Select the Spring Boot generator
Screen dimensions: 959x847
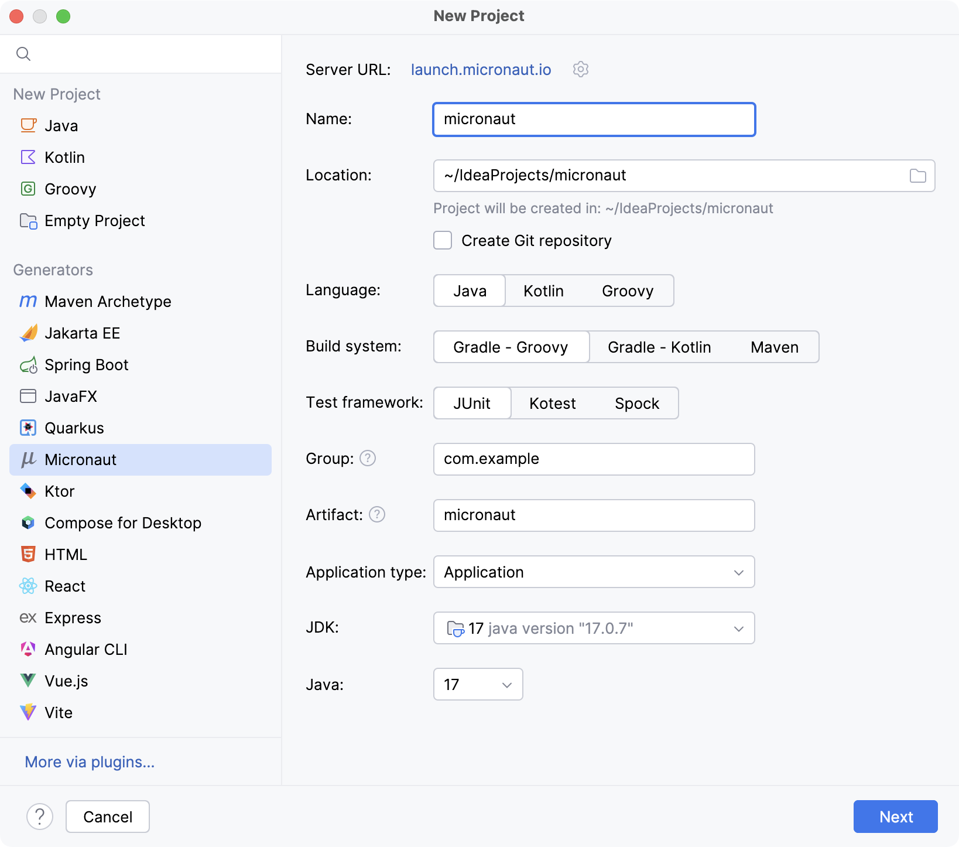(x=86, y=365)
